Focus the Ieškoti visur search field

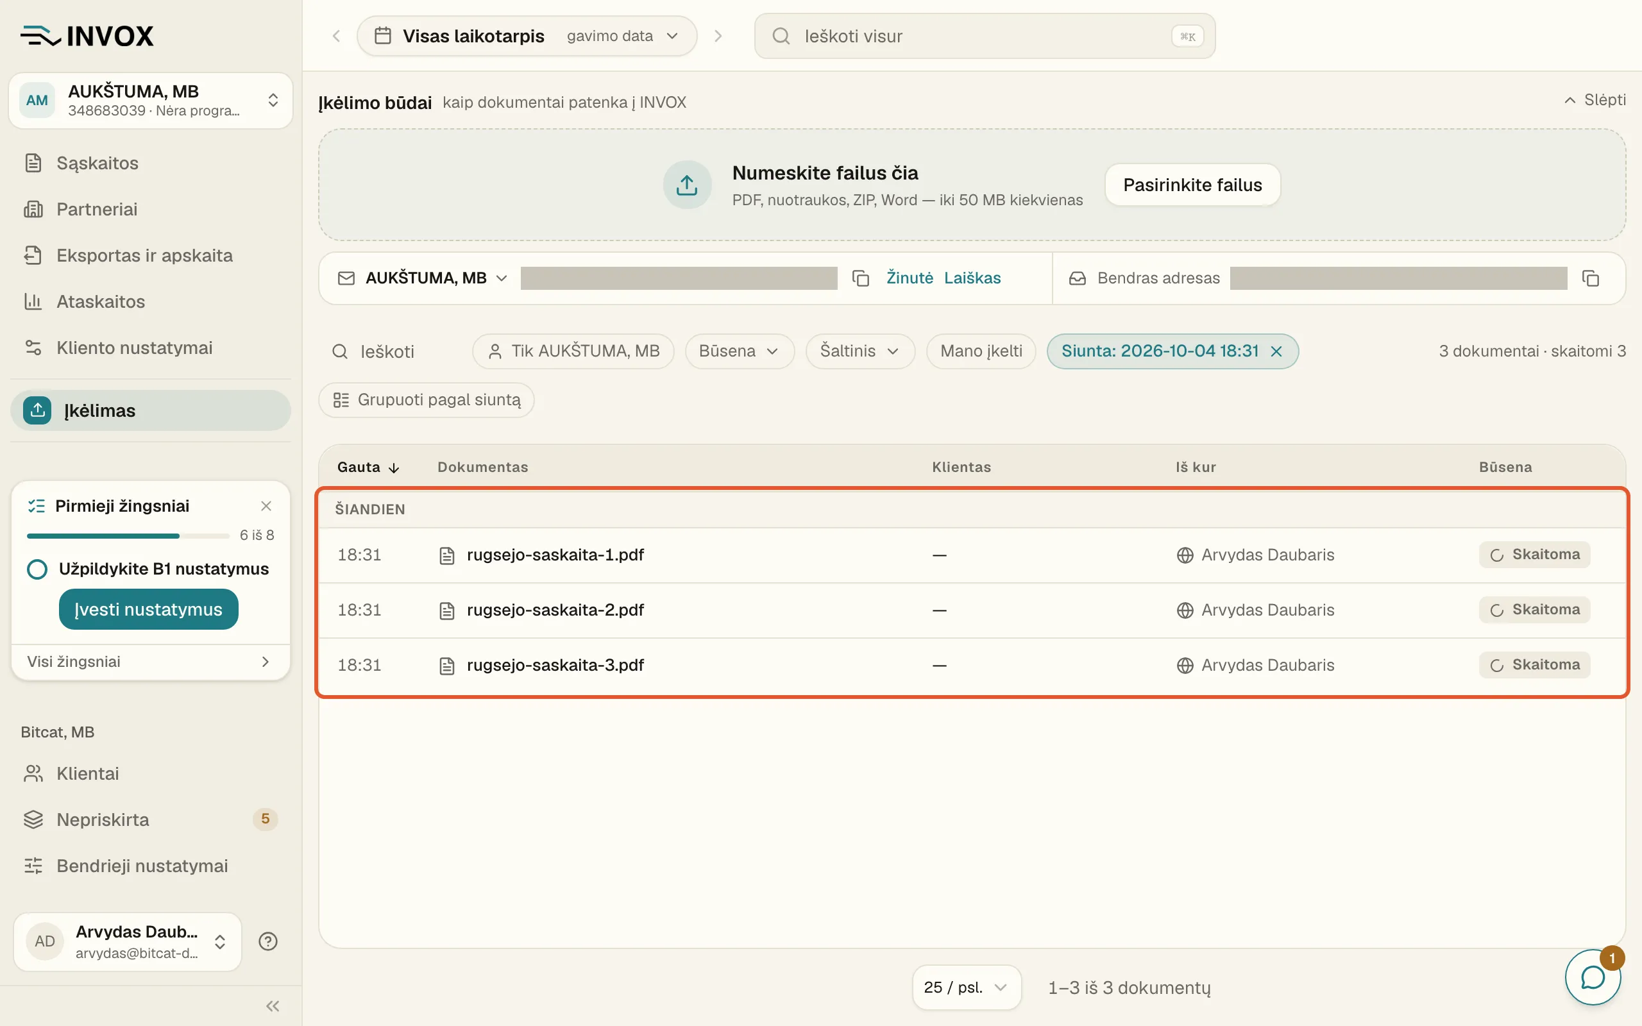[985, 36]
